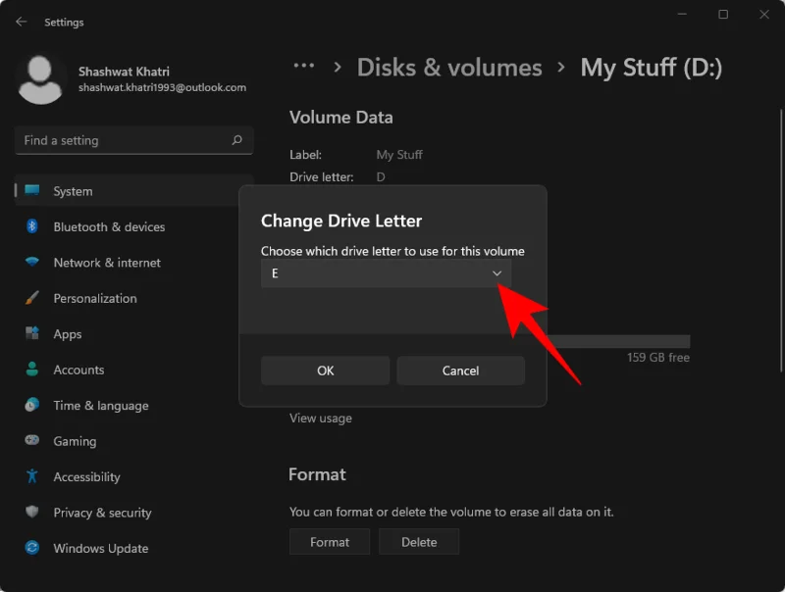Open Privacy & security settings
Viewport: 785px width, 592px height.
pyautogui.click(x=101, y=512)
